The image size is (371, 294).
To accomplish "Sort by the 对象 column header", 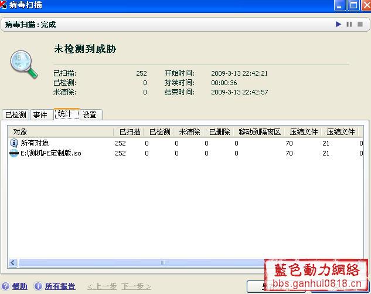I will (x=59, y=132).
